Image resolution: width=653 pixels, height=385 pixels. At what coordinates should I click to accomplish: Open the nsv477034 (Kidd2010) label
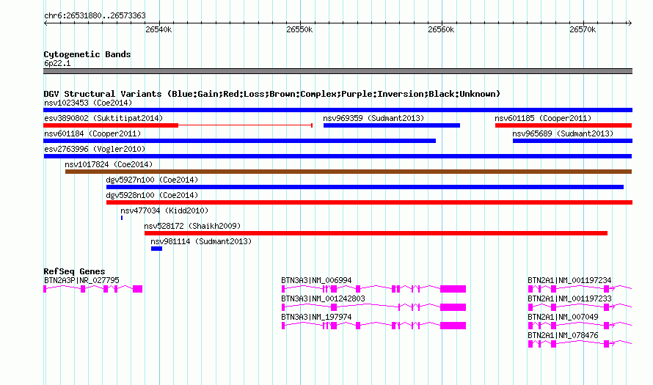pyautogui.click(x=164, y=210)
